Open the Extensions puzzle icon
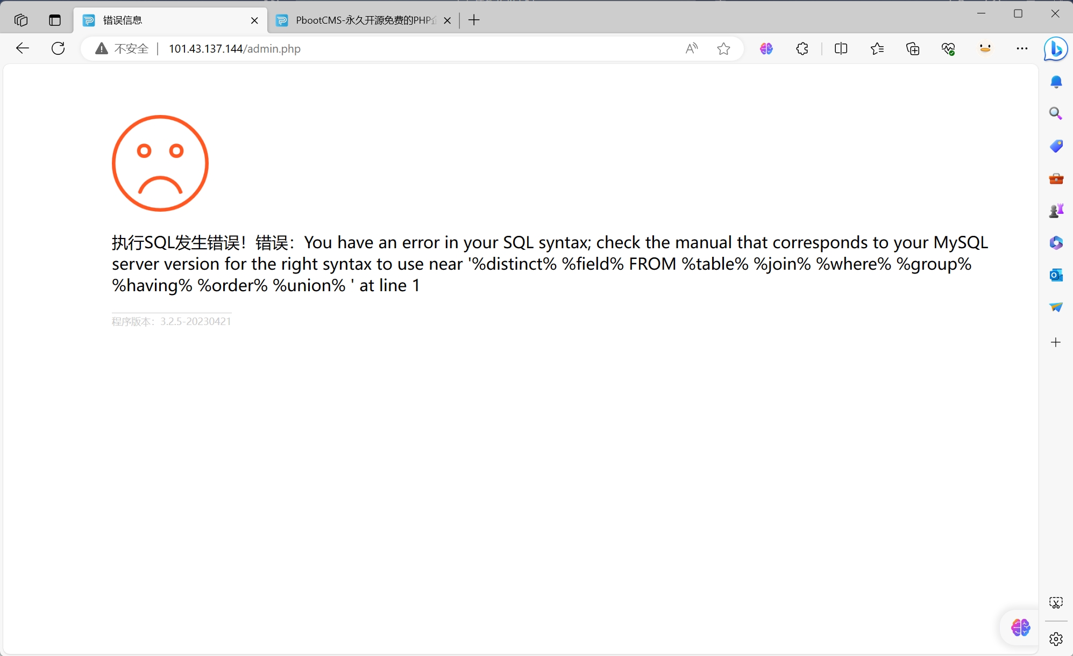 (802, 48)
